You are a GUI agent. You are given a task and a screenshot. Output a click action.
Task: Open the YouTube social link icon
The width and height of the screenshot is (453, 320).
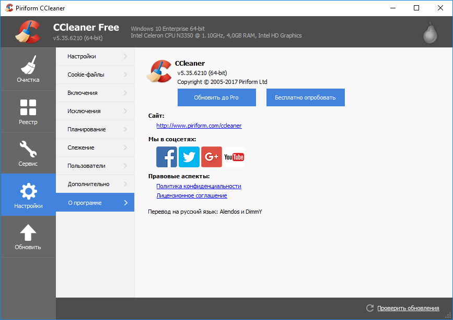(234, 157)
